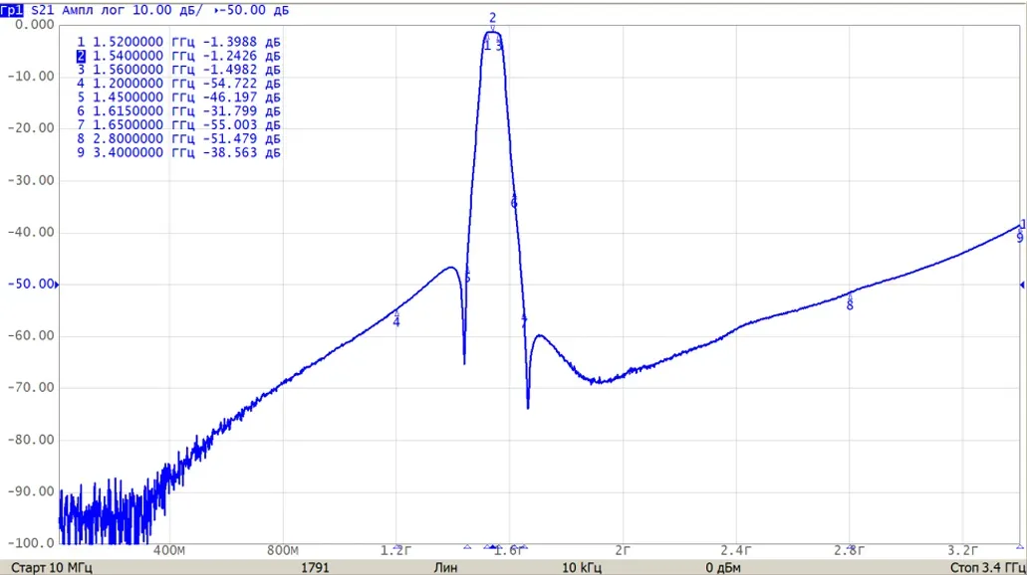
Task: Click the reference level arrow on left axis
Action: 57,285
